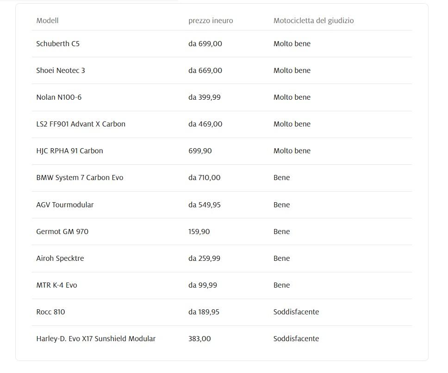Screen dimensions: 448x373
Task: Click the Motocicletta del giudizio header
Action: [313, 21]
